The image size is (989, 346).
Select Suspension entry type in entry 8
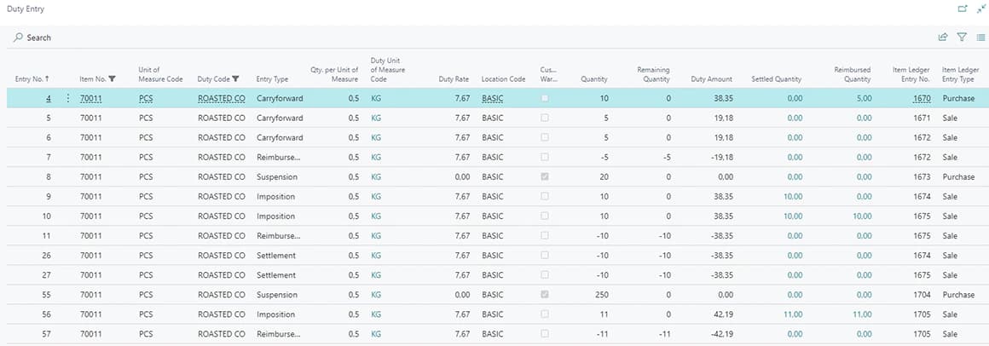point(277,177)
